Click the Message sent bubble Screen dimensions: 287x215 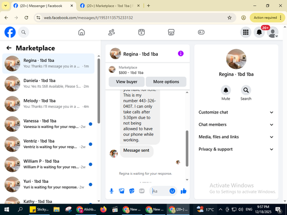(136, 151)
